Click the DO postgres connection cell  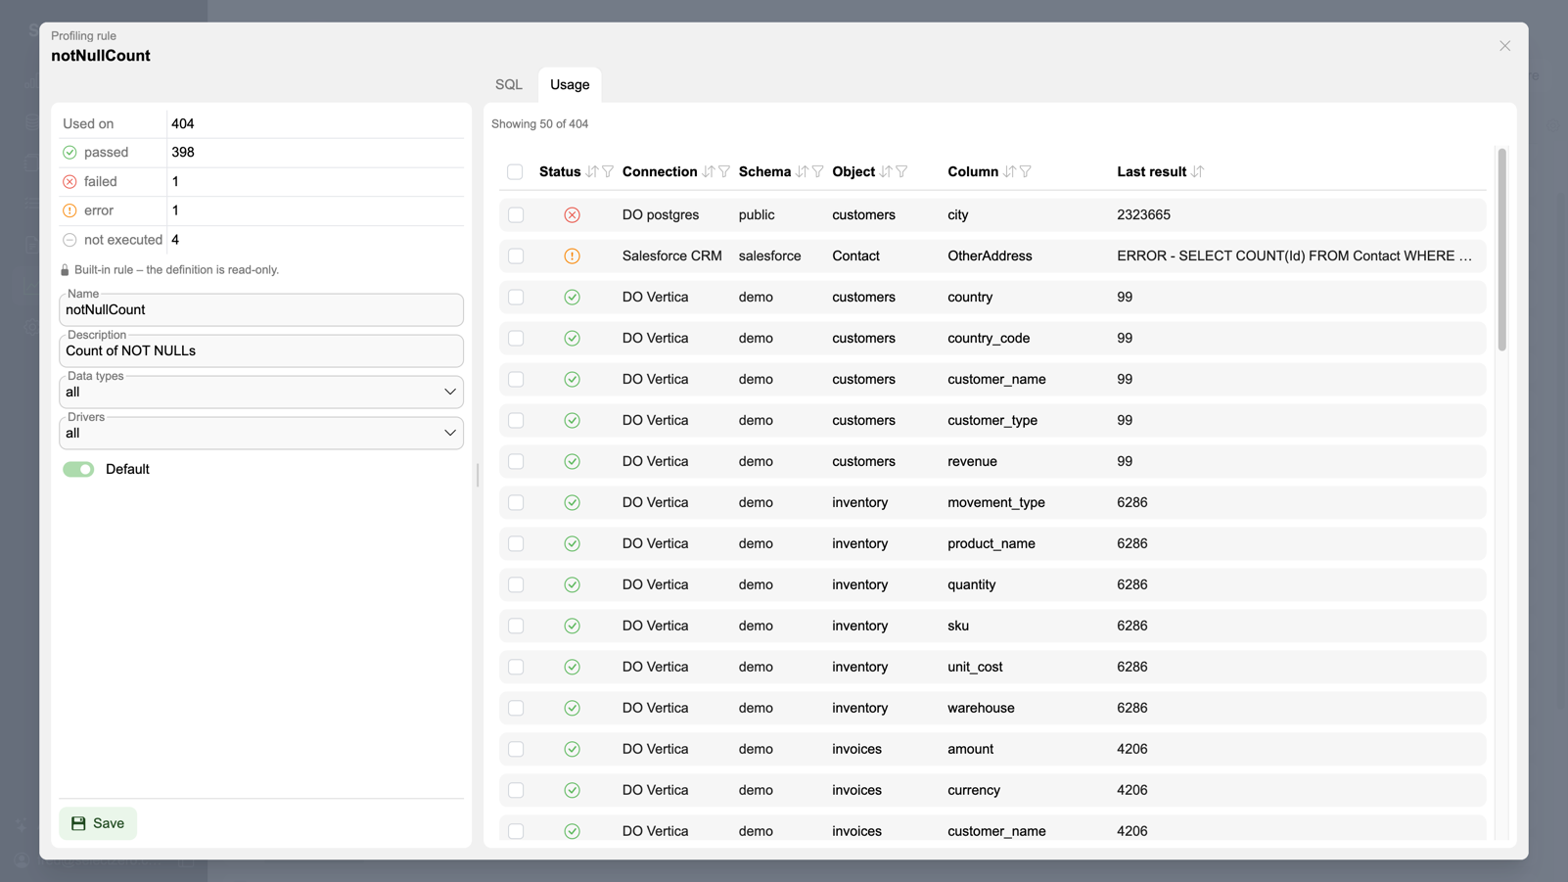(661, 214)
